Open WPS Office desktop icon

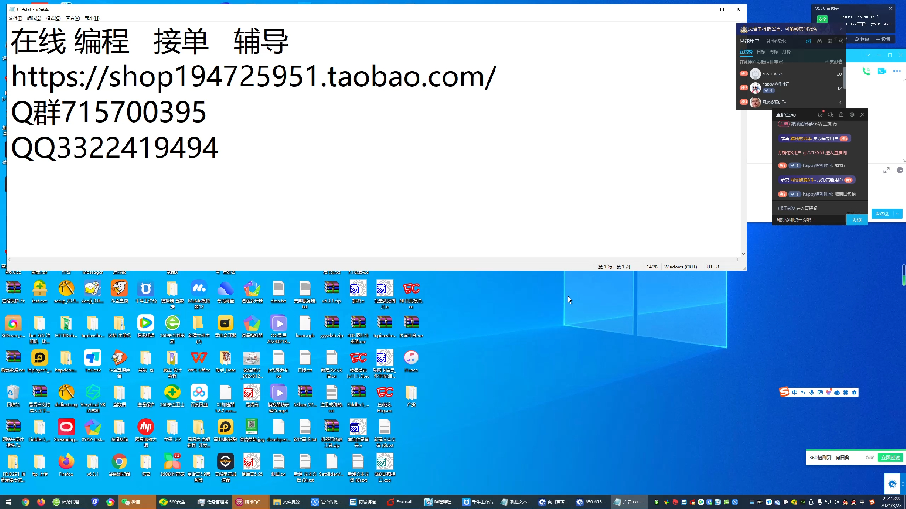pos(199,361)
